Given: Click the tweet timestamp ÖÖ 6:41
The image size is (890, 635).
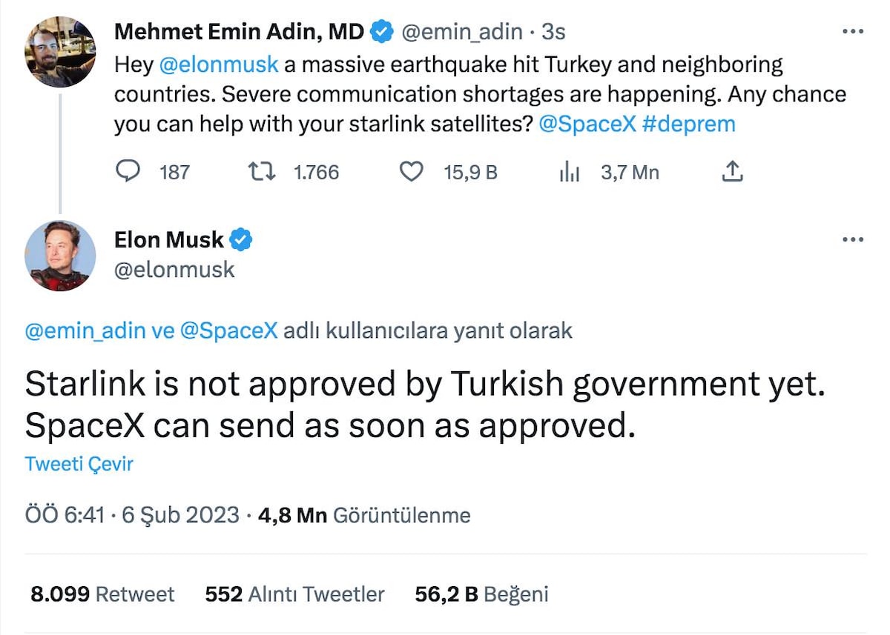Looking at the screenshot, I should tap(65, 515).
